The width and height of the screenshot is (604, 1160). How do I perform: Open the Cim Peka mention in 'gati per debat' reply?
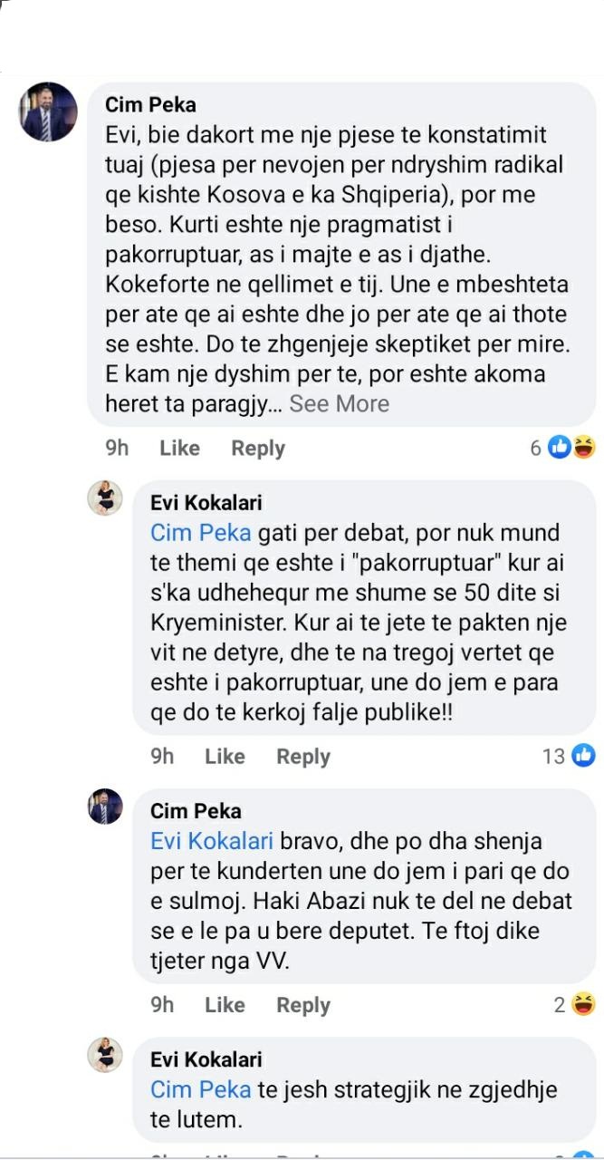[200, 533]
